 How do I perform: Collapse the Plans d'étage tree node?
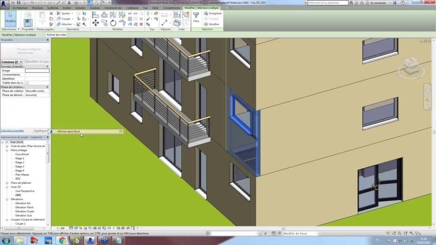pyautogui.click(x=7, y=150)
